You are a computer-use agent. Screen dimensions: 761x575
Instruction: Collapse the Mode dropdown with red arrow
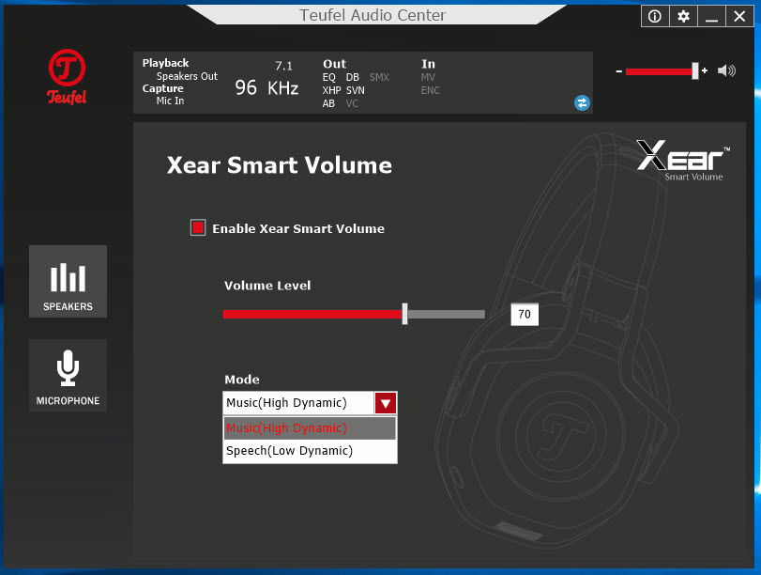[386, 403]
